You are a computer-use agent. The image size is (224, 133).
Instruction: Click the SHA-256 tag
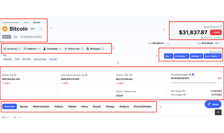click(x=26, y=59)
